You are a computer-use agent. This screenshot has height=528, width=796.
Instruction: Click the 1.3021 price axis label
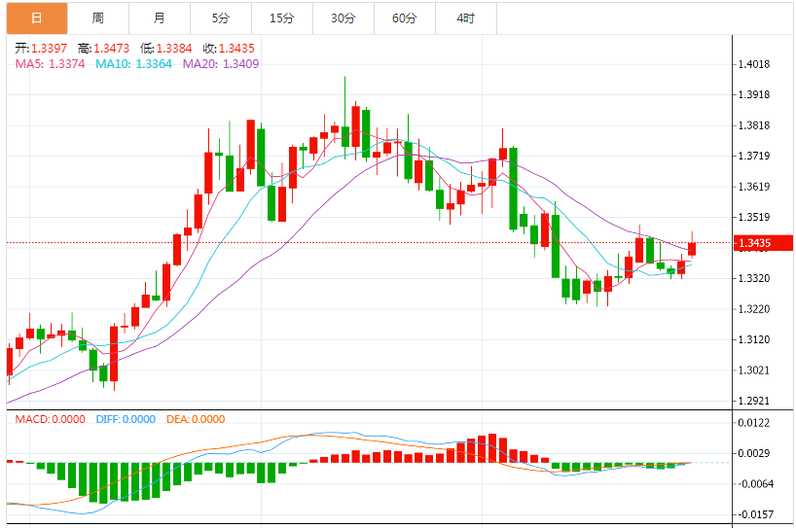pyautogui.click(x=754, y=370)
